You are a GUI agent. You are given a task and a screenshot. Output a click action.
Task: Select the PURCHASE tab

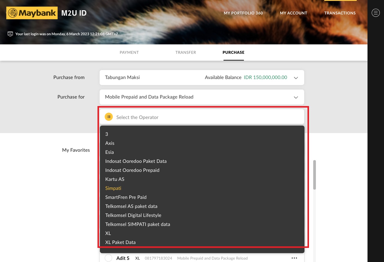(x=233, y=52)
